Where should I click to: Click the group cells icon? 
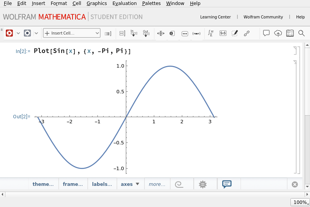(122, 33)
